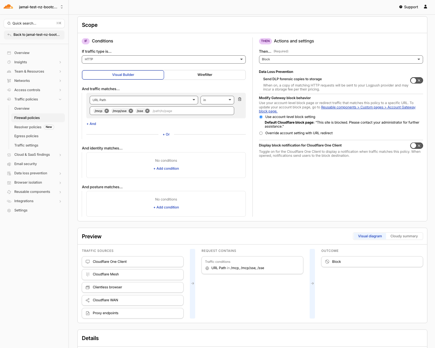
Task: Add condition under identity matches
Action: tap(166, 169)
